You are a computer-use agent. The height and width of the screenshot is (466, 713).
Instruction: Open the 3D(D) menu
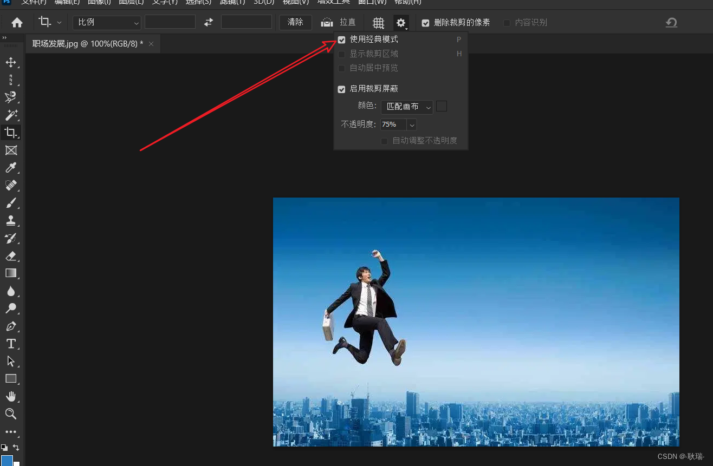point(264,2)
